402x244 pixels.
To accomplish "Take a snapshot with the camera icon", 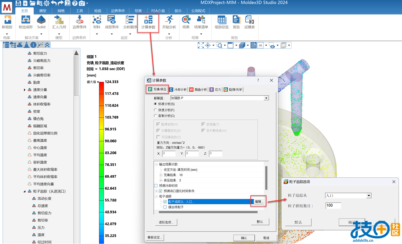I will point(82,3).
